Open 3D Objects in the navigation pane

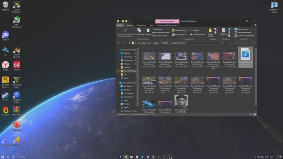click(126, 87)
